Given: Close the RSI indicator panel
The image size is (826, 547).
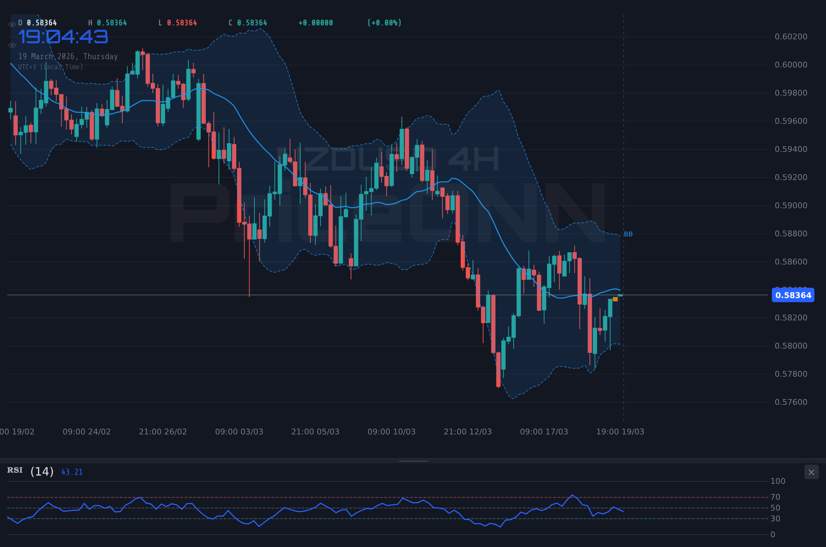Looking at the screenshot, I should 811,472.
